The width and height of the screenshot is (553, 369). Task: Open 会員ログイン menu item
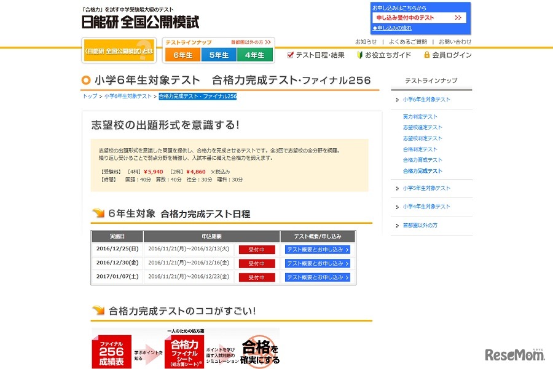(x=452, y=55)
